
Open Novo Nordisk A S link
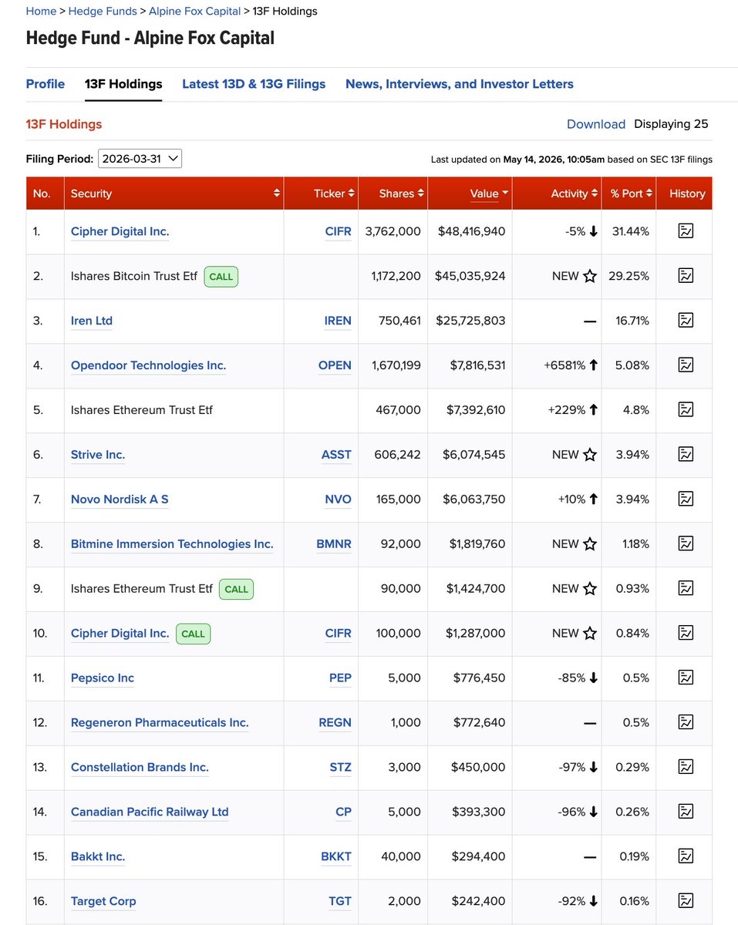click(x=120, y=499)
